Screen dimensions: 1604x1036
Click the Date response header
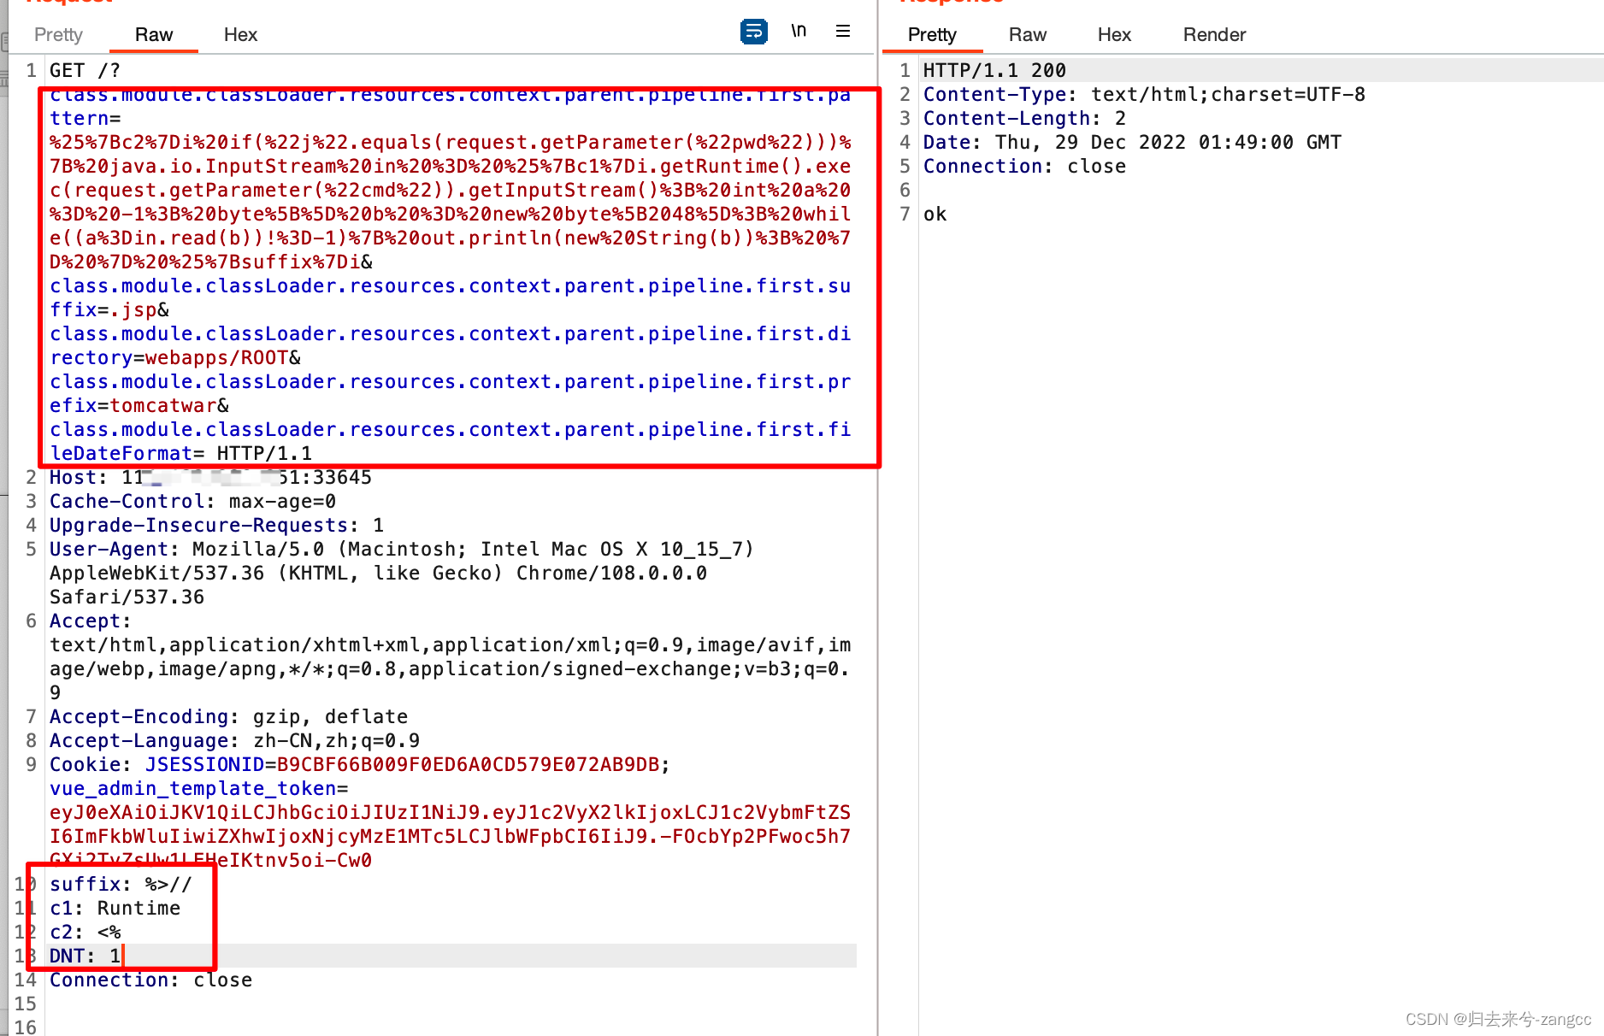[1132, 142]
